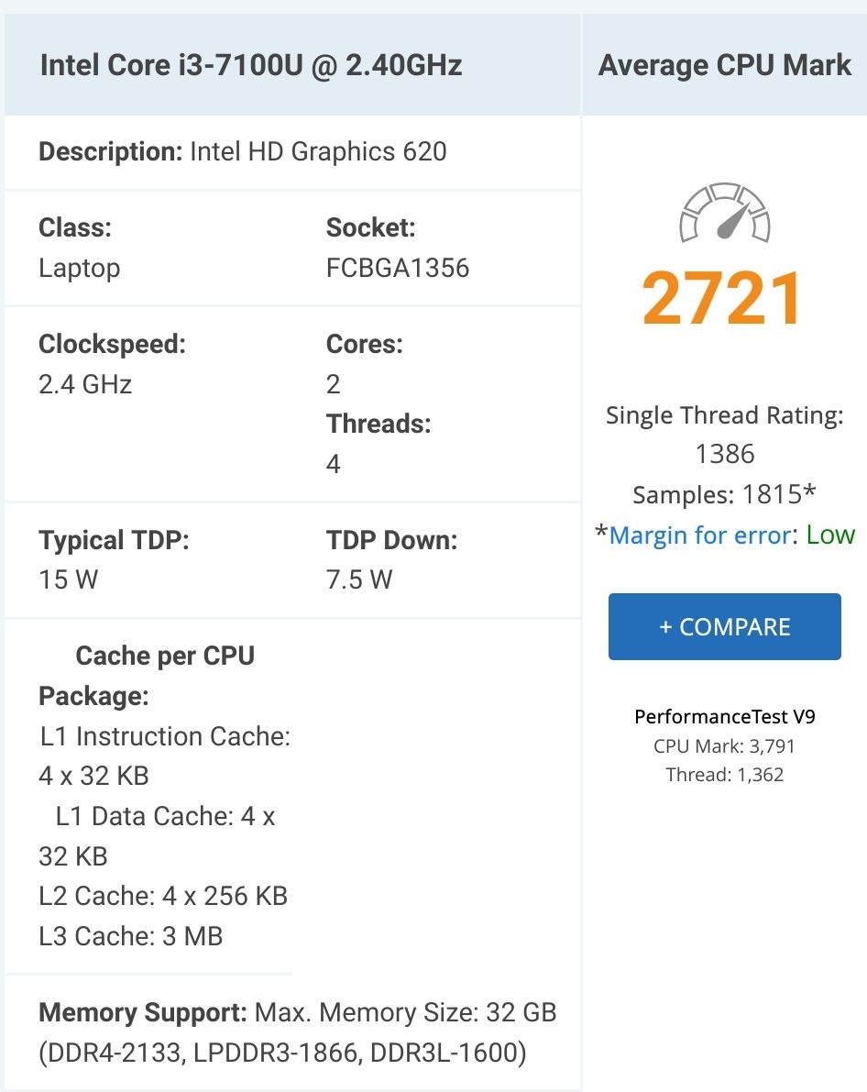The width and height of the screenshot is (867, 1092).
Task: Click the Single Thread Rating label
Action: 724,414
